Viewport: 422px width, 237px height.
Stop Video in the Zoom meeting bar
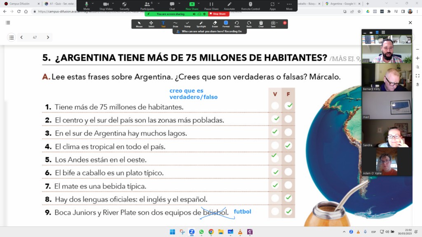[x=106, y=6]
